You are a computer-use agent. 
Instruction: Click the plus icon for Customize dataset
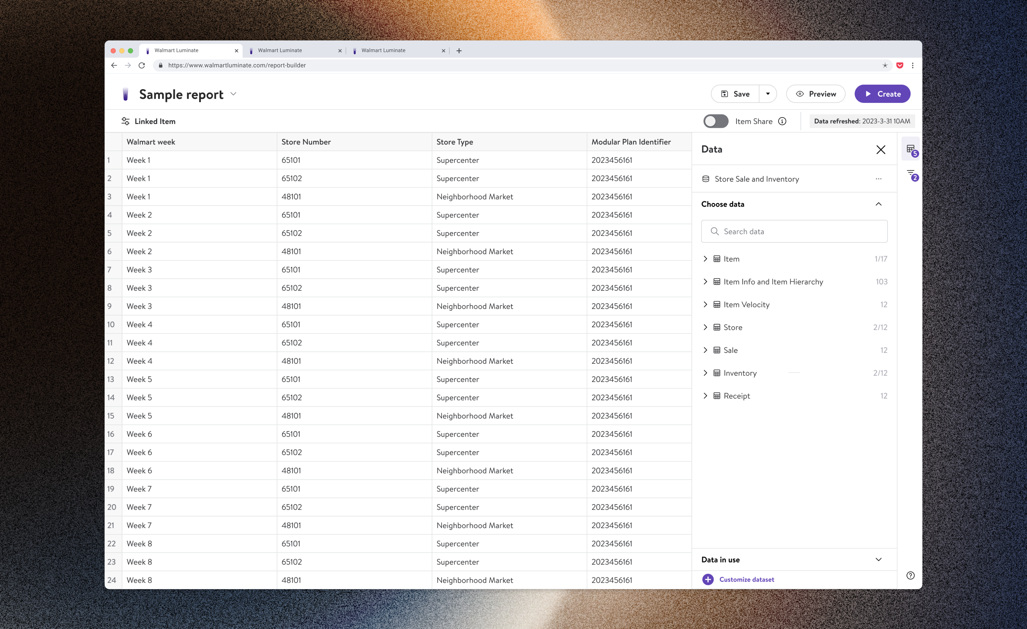[x=708, y=579]
